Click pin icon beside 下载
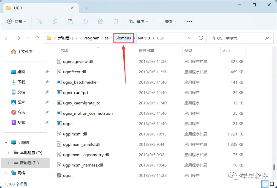Screen dimensions: 277x188 [x=47, y=82]
